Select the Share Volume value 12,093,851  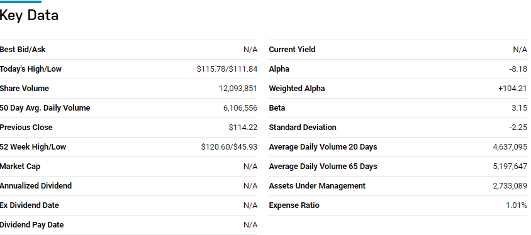[238, 89]
